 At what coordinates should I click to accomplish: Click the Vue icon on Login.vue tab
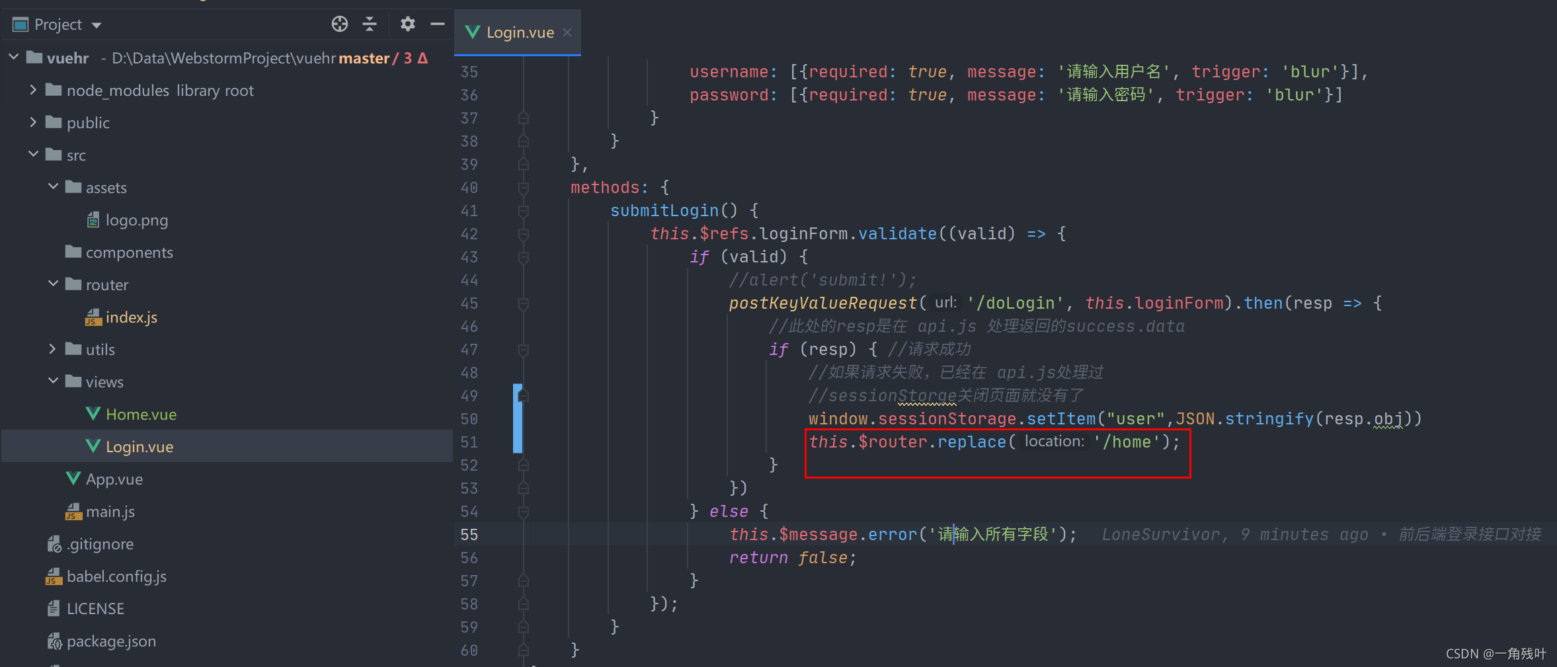(472, 32)
